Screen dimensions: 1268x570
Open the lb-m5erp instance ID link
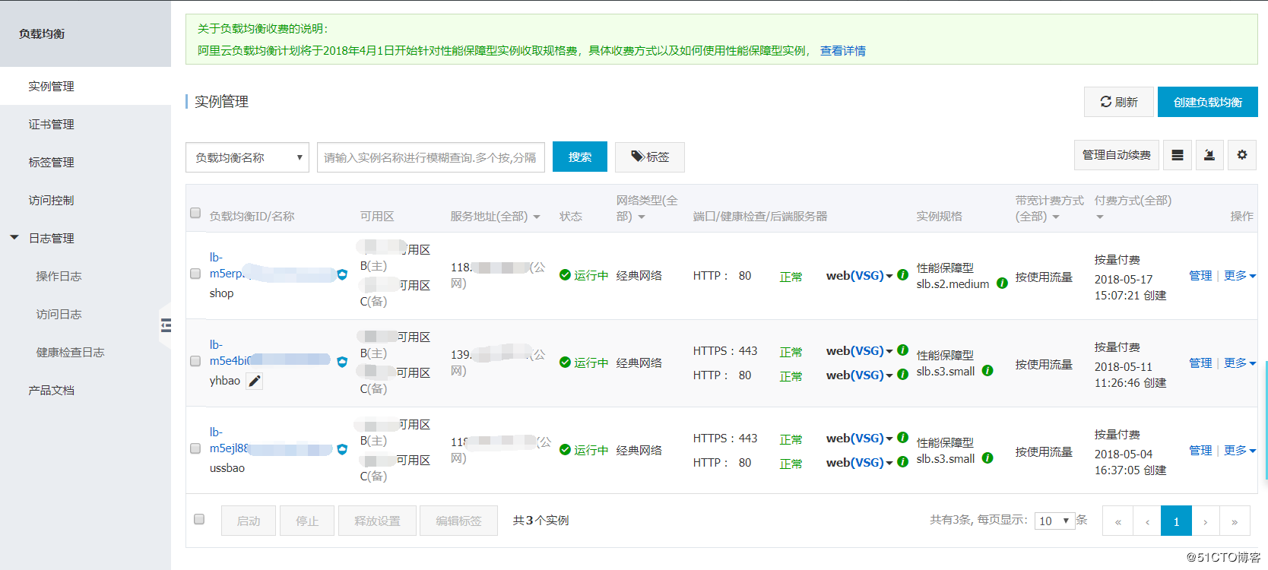[227, 265]
